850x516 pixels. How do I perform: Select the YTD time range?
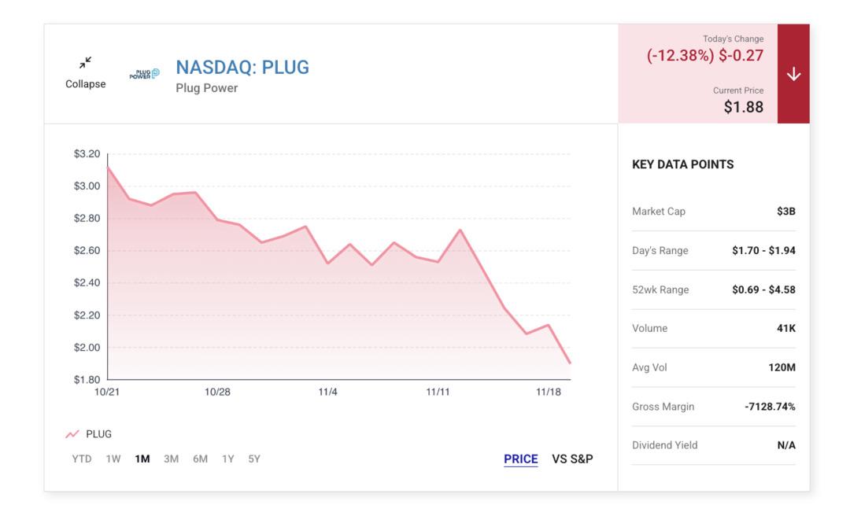(x=82, y=459)
